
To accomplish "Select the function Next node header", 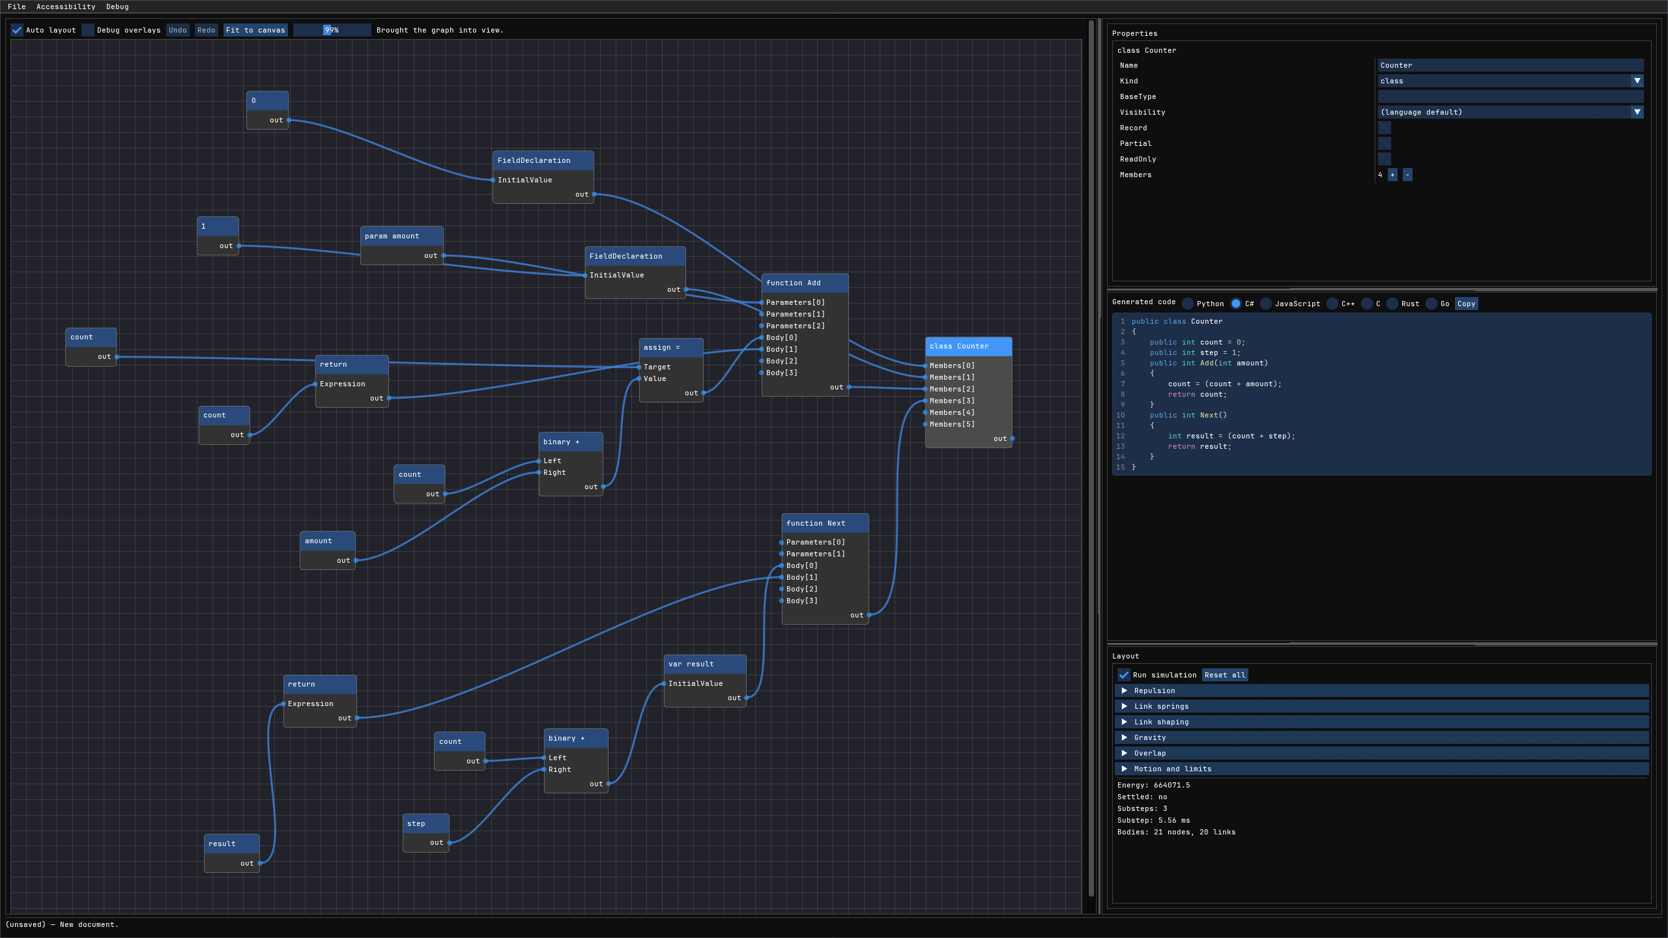I will (x=825, y=523).
